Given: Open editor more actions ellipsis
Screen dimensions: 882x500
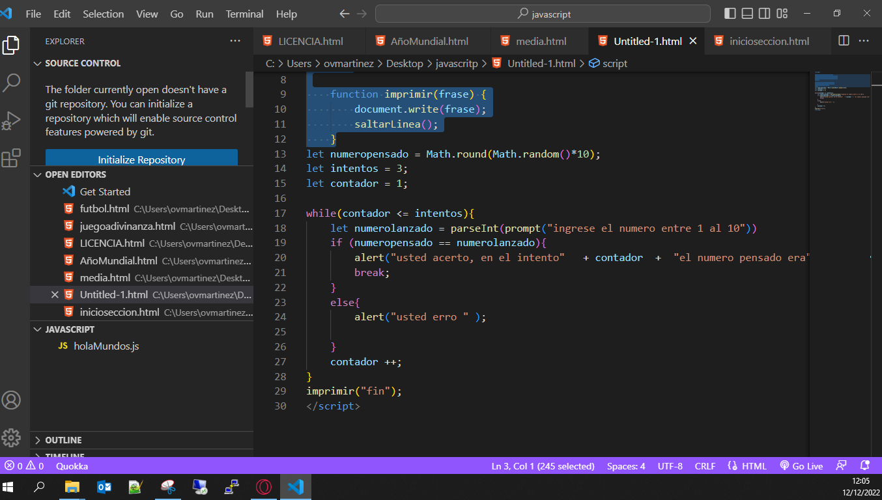Looking at the screenshot, I should click(x=864, y=41).
